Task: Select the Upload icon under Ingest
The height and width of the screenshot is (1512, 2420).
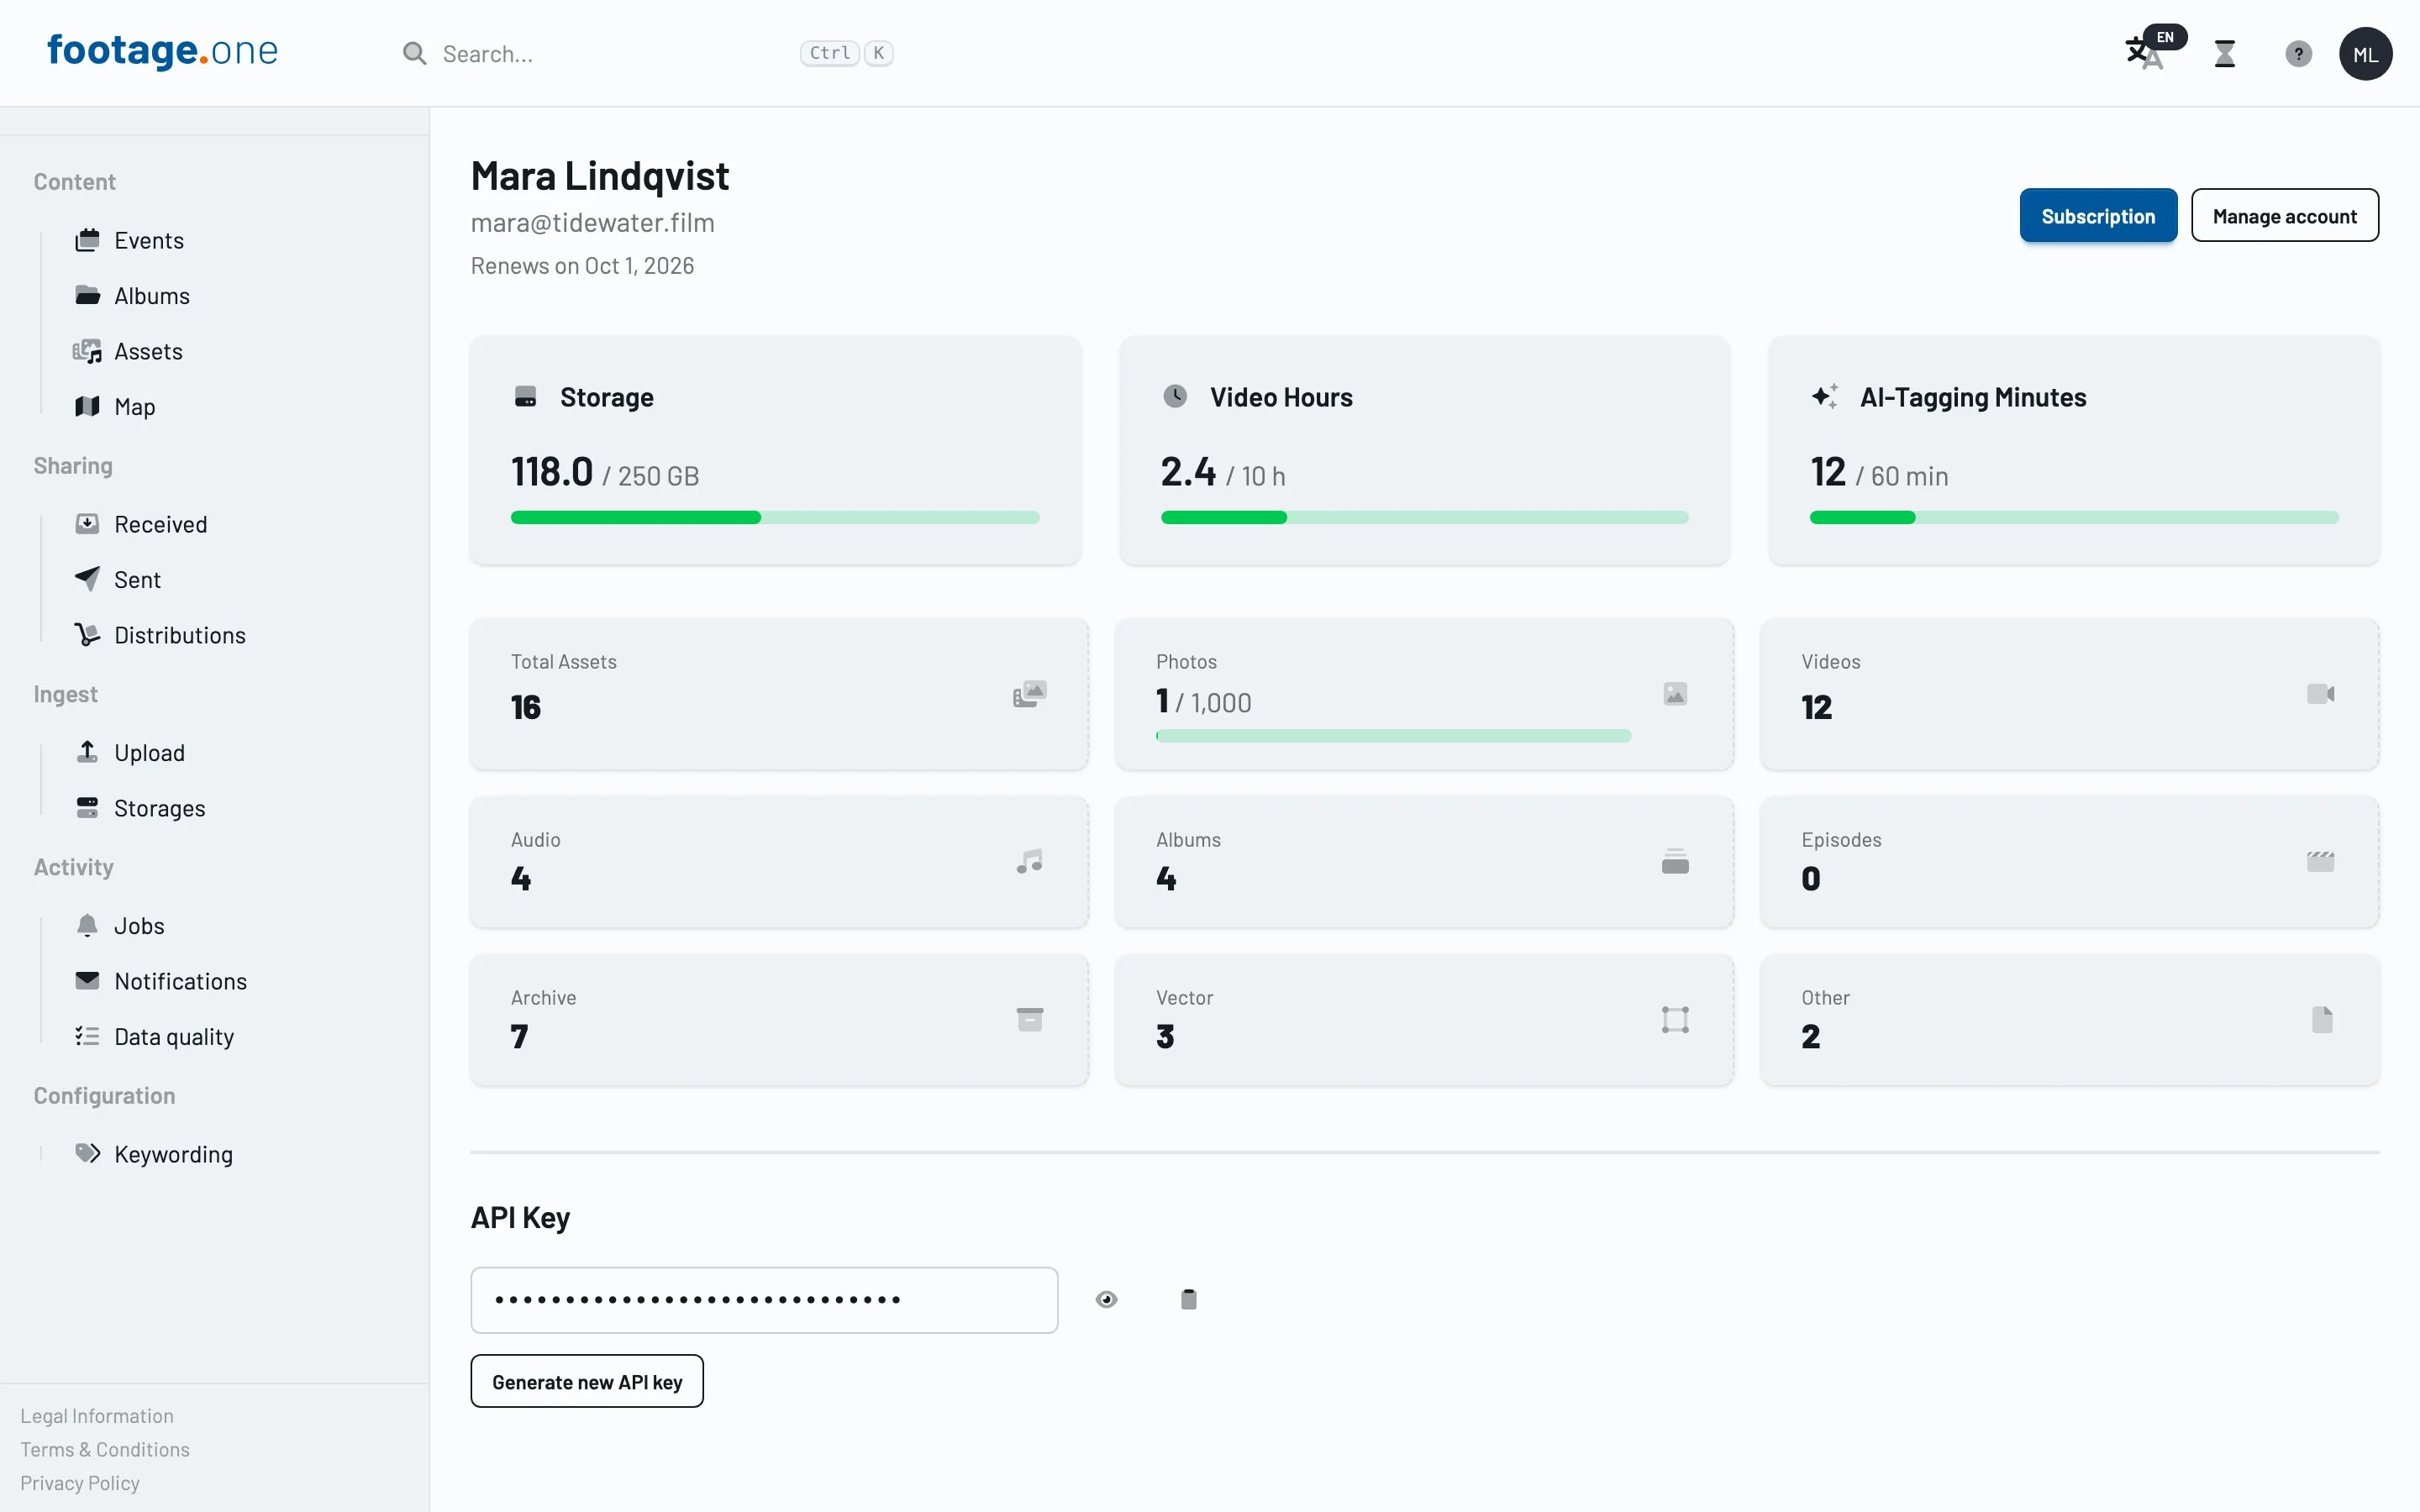Action: coord(88,752)
